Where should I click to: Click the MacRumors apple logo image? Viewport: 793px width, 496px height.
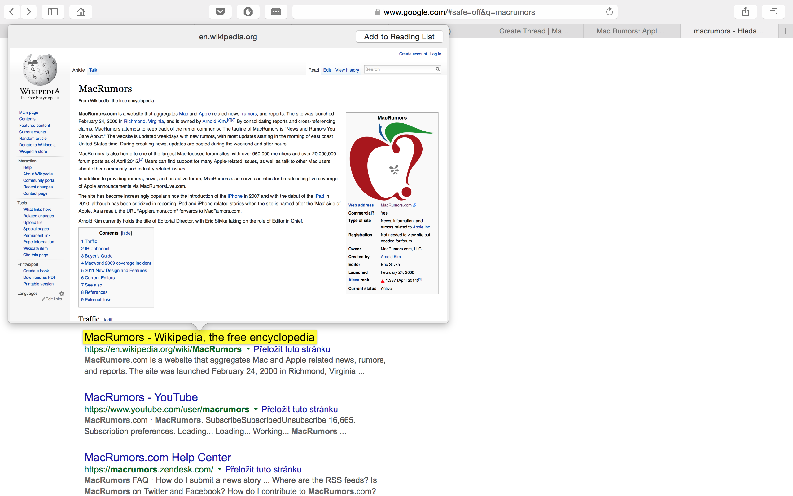[x=392, y=162]
